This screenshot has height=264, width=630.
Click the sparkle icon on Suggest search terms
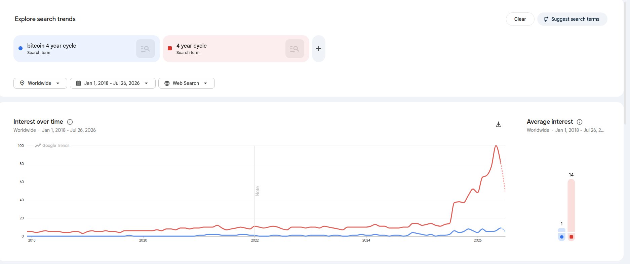coord(546,19)
